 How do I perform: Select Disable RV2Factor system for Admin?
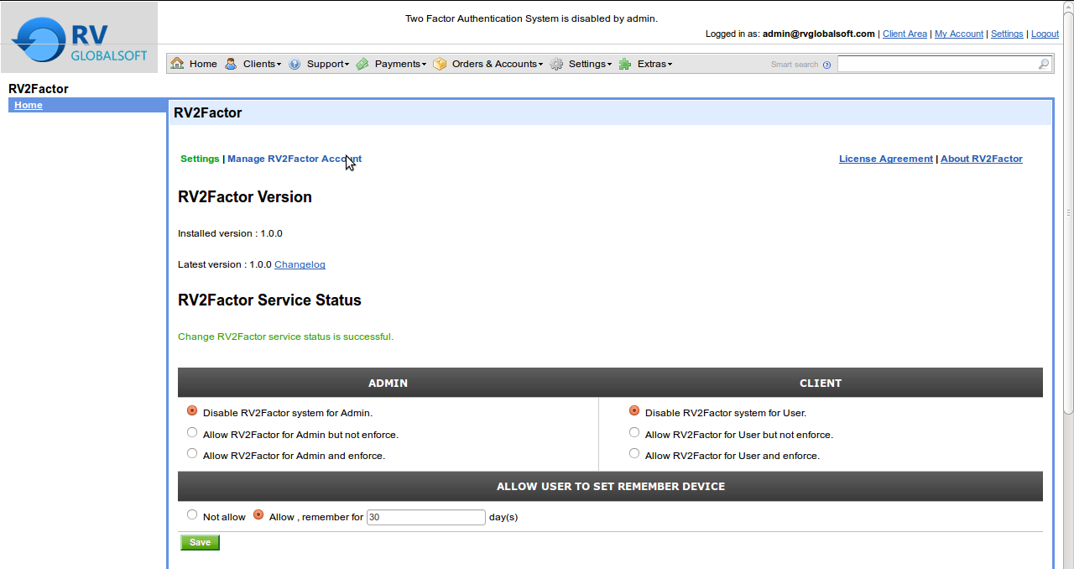pyautogui.click(x=192, y=411)
